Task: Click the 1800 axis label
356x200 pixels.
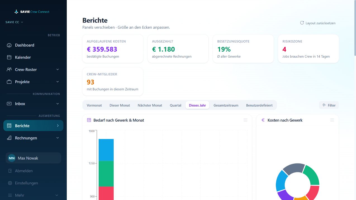Action: point(92,131)
